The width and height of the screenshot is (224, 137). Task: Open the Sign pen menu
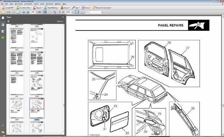pyautogui.click(x=76, y=8)
